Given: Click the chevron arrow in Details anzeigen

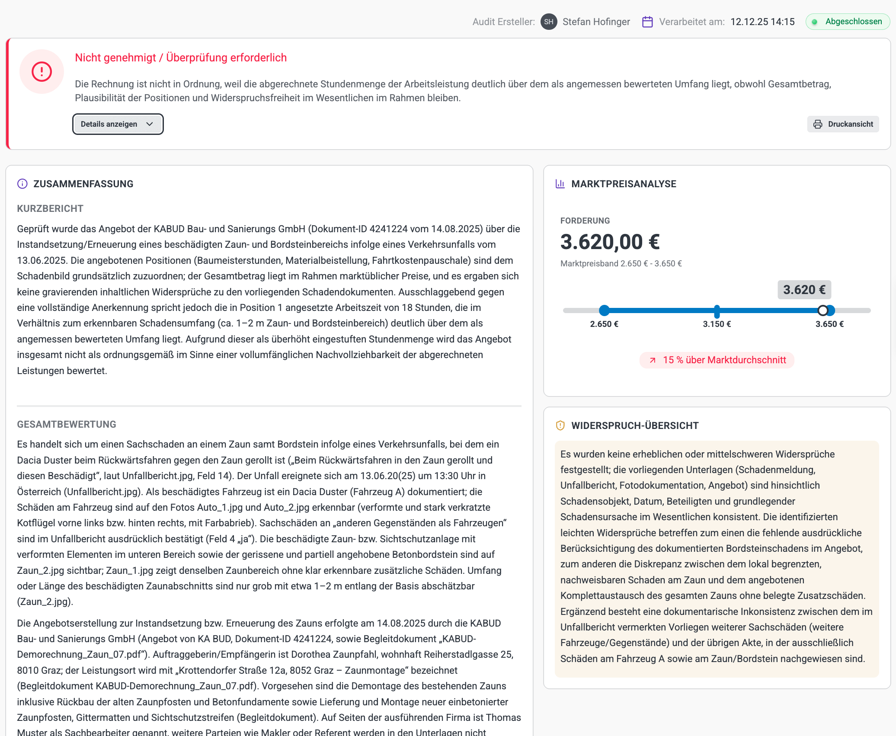Looking at the screenshot, I should point(150,124).
